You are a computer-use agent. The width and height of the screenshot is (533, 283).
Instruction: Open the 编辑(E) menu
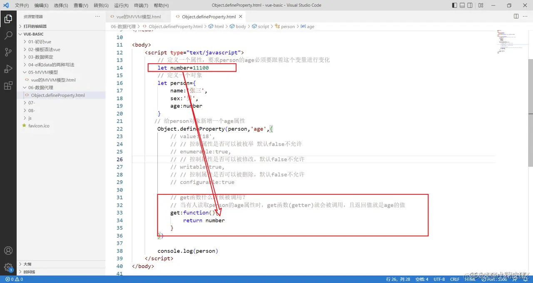(41, 5)
